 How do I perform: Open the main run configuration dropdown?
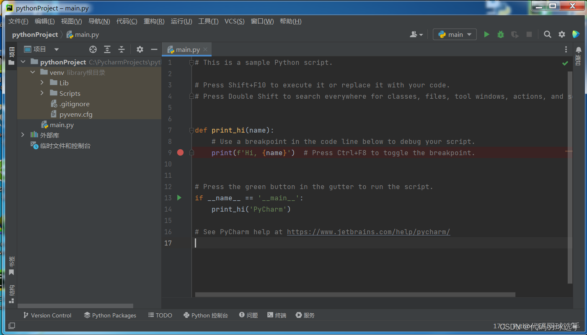coord(455,34)
